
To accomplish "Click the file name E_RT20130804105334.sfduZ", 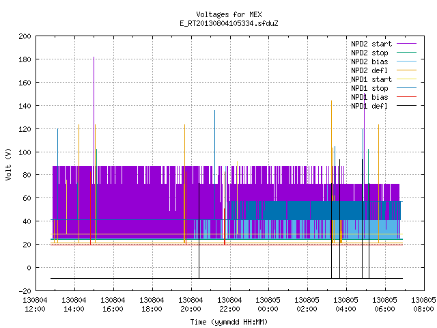I will 229,23.
